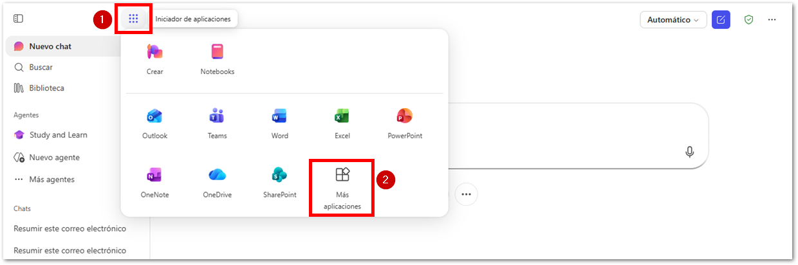Screen dimensions: 798x265
Task: Launch Word from the app launcher
Action: tap(280, 123)
